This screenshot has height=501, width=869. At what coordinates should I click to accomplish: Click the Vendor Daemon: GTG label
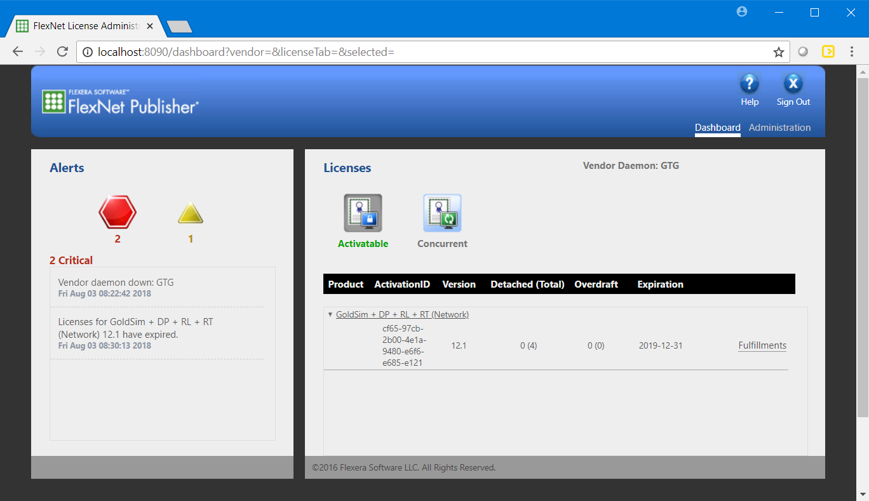click(631, 166)
